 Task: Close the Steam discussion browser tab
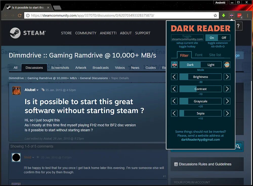[x=48, y=7]
